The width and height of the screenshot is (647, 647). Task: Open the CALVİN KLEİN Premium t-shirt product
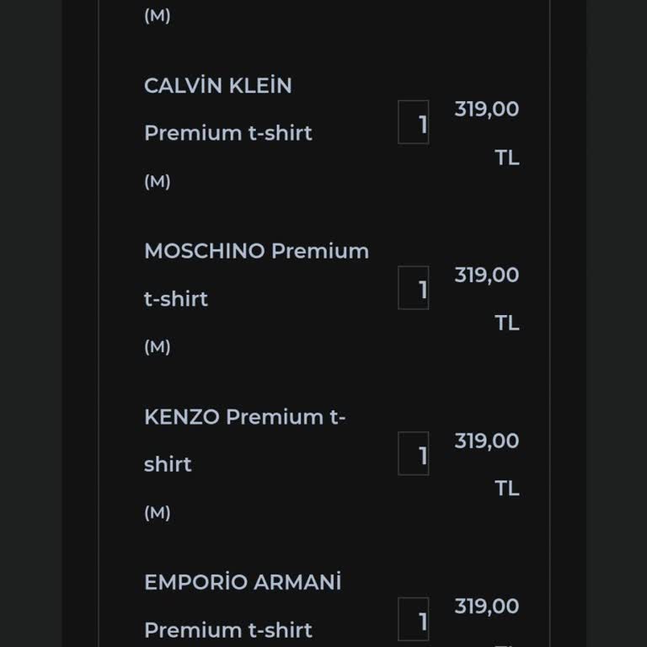(227, 110)
